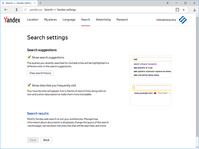Click the Yandex logo
Viewport: 199px width, 149px height.
point(12,20)
